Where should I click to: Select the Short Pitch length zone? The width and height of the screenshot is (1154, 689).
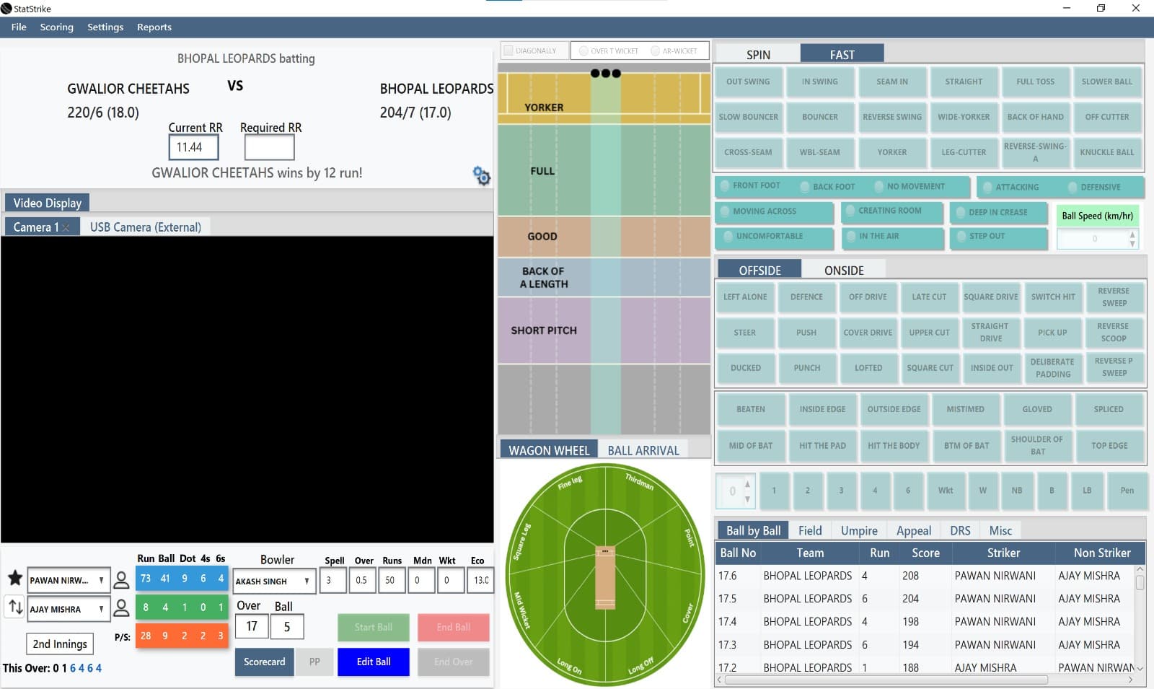click(604, 330)
